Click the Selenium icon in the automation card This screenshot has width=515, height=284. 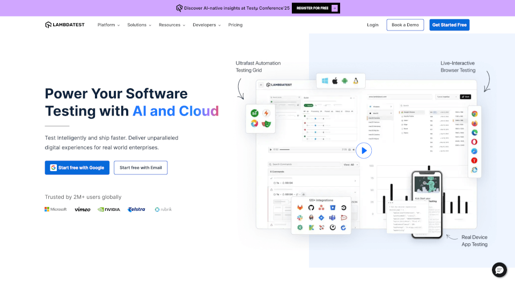tap(255, 113)
